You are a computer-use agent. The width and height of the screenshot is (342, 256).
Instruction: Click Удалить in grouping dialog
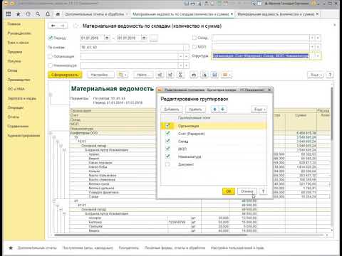pyautogui.click(x=195, y=110)
